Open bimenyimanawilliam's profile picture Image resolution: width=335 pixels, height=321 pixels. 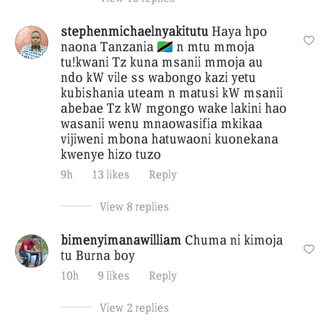pos(32,251)
